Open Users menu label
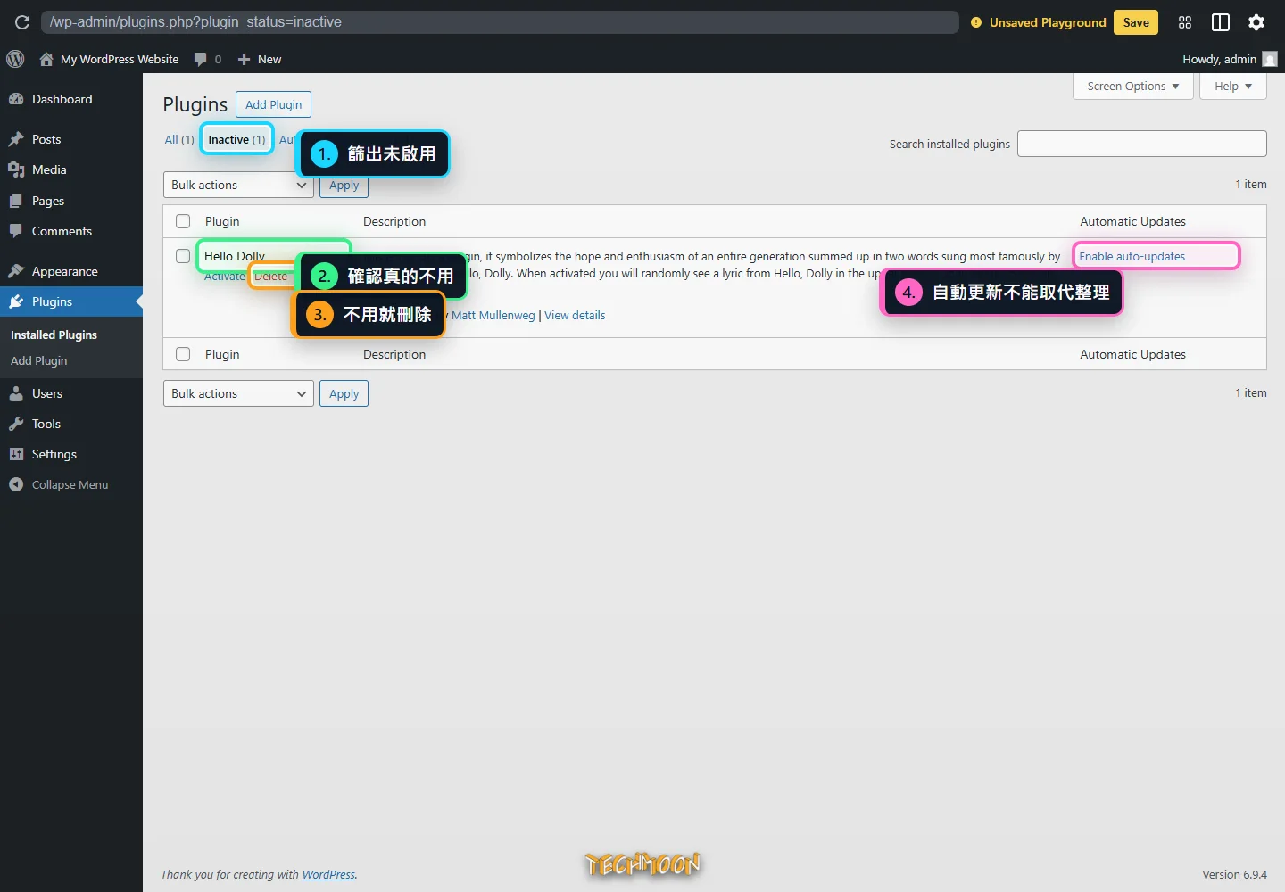1285x892 pixels. tap(47, 393)
